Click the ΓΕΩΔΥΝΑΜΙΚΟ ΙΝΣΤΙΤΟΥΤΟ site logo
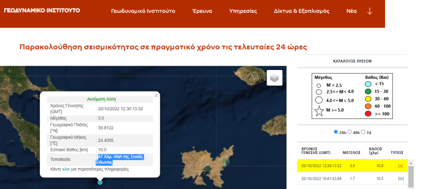 (42, 10)
